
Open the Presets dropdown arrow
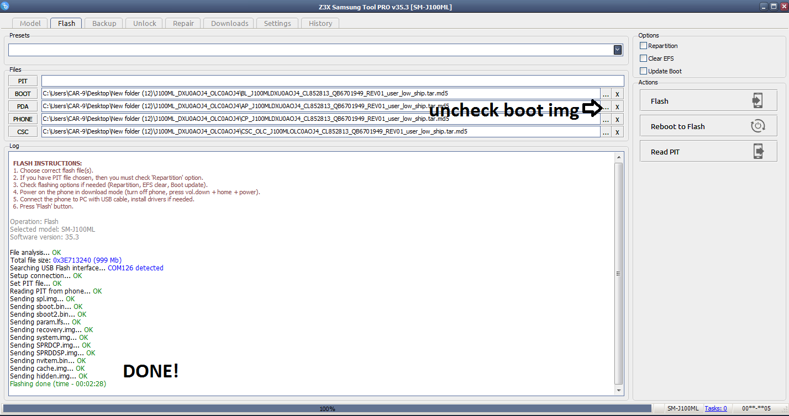pos(618,50)
